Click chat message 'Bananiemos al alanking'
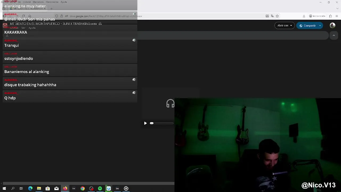The width and height of the screenshot is (341, 192). (x=27, y=71)
